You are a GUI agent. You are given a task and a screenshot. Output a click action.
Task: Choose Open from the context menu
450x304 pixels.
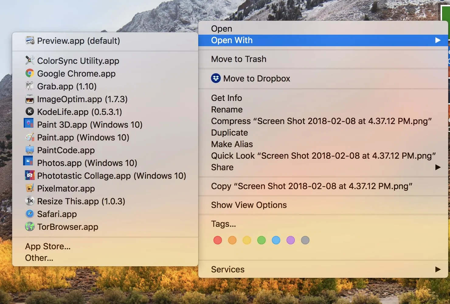(x=323, y=29)
